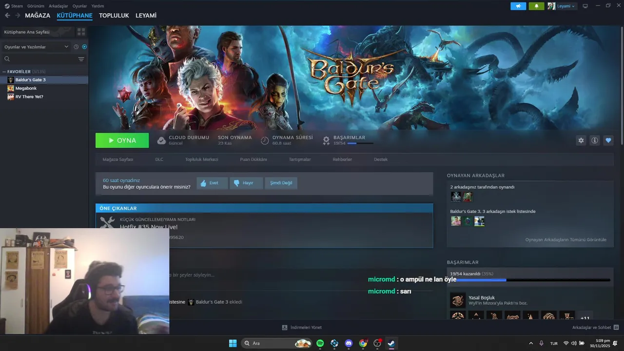The image size is (624, 351).
Task: Click the first playing friend's avatar
Action: [x=456, y=196]
